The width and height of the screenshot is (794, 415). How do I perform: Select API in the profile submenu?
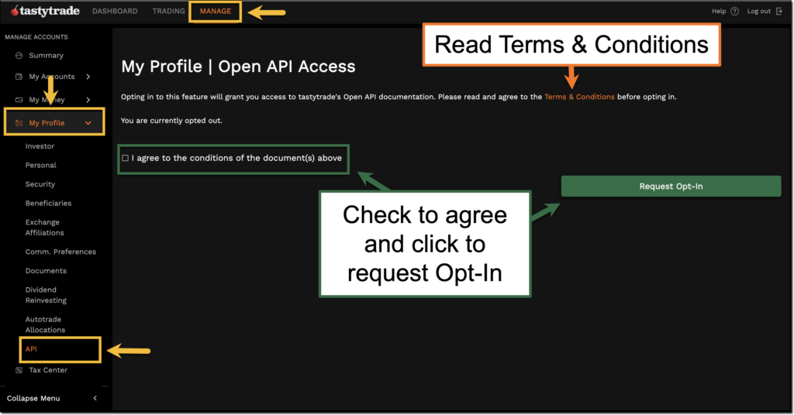point(31,349)
